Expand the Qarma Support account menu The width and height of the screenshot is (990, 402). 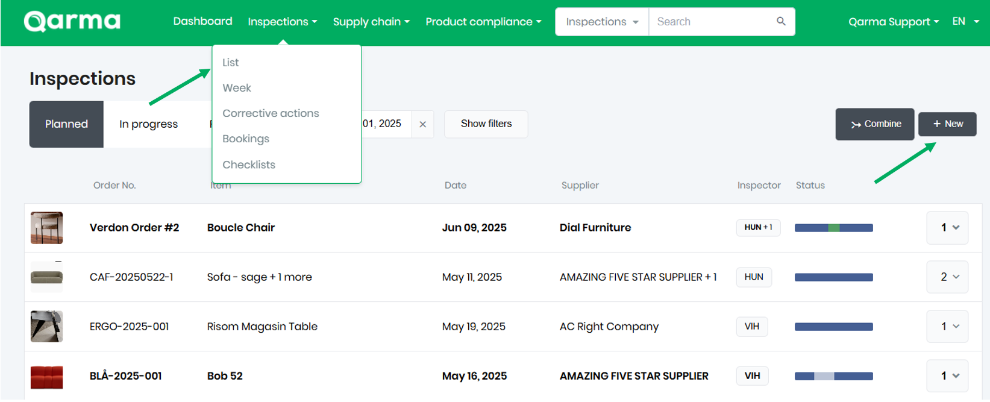[x=893, y=22]
